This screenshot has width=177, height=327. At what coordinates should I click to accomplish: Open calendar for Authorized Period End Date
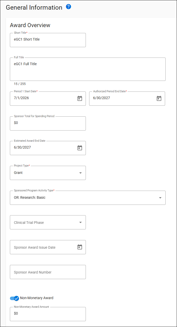click(159, 98)
